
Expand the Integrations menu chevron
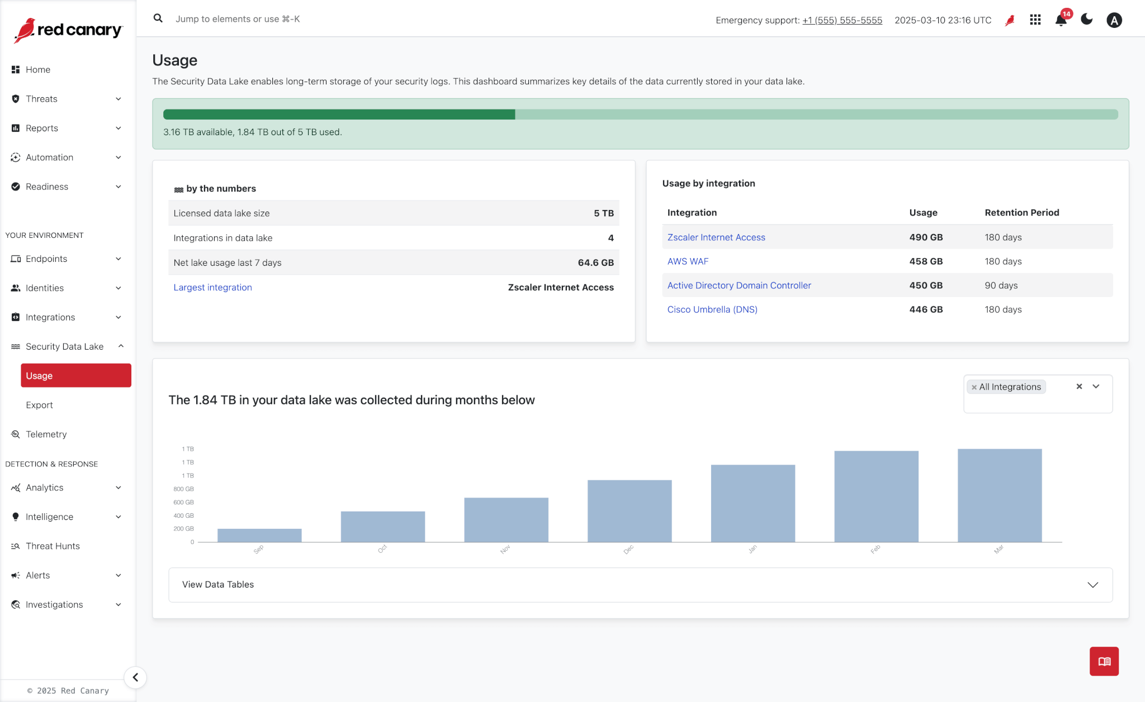pyautogui.click(x=119, y=317)
